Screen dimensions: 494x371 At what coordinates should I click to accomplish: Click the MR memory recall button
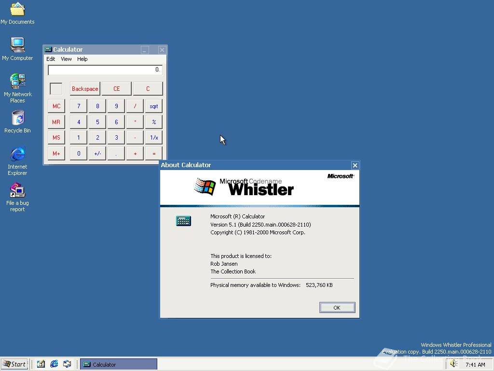[x=56, y=122]
